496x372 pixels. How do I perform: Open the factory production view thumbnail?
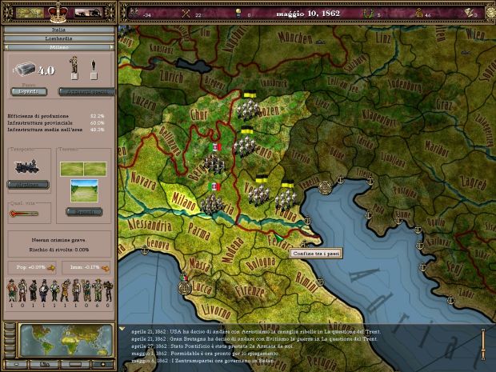tap(88, 13)
